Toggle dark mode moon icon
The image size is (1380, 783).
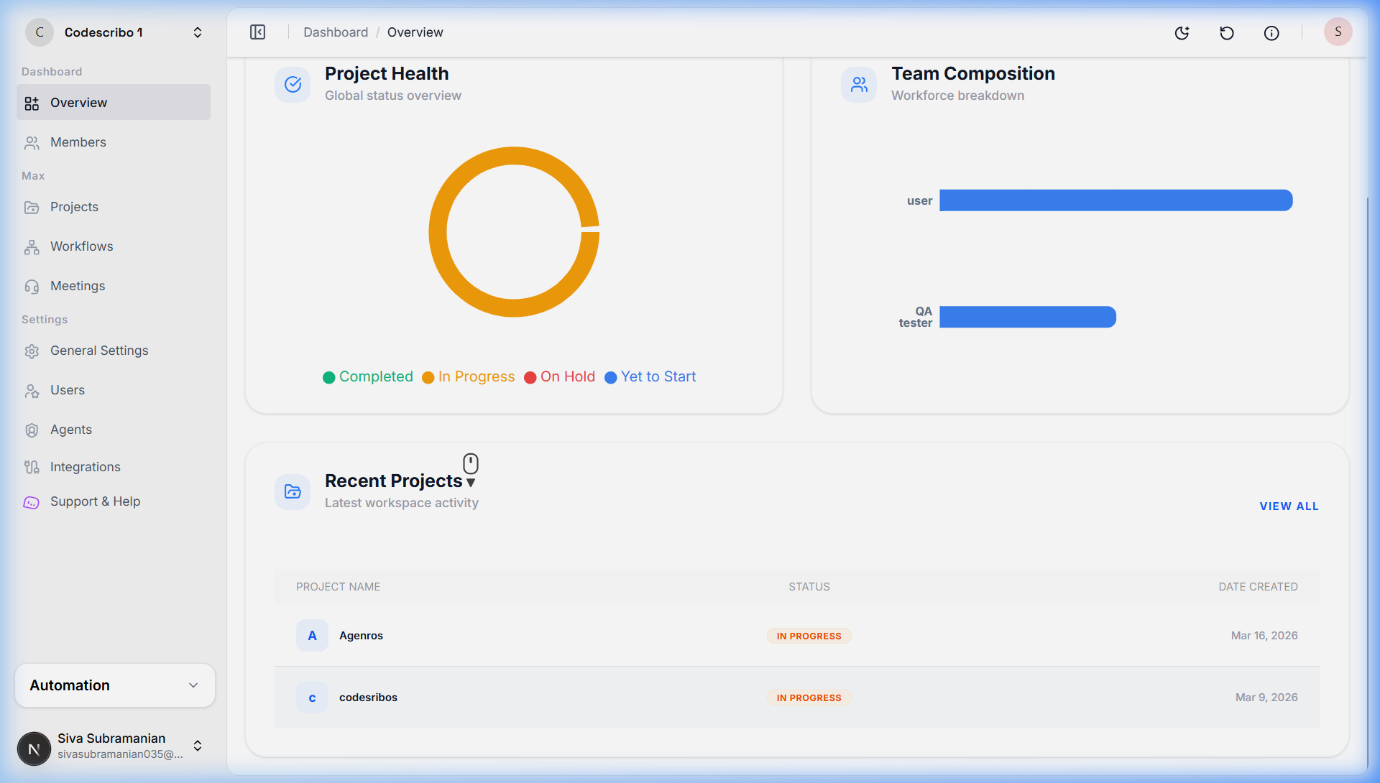click(1182, 33)
